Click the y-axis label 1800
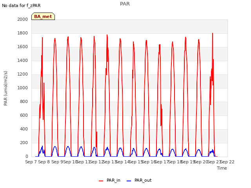 pos(23,33)
